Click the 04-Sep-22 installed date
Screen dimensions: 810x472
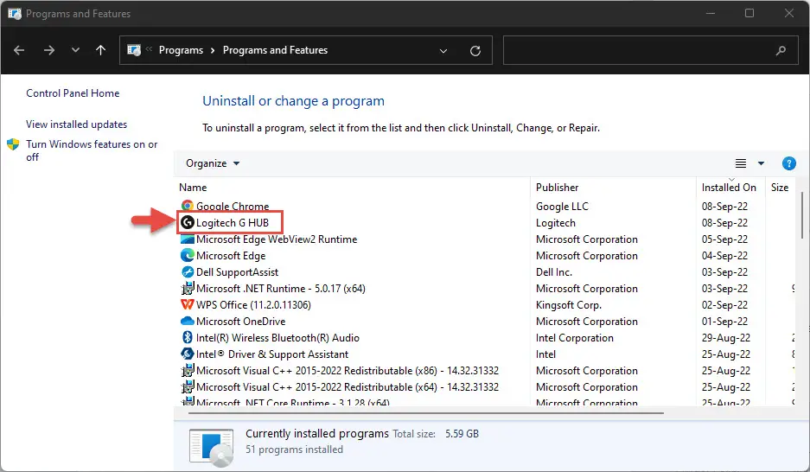point(724,256)
